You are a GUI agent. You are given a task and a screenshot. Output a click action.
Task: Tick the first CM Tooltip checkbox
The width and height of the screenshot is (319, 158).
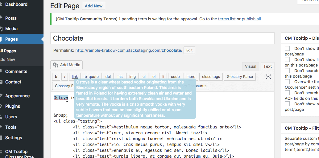[287, 48]
